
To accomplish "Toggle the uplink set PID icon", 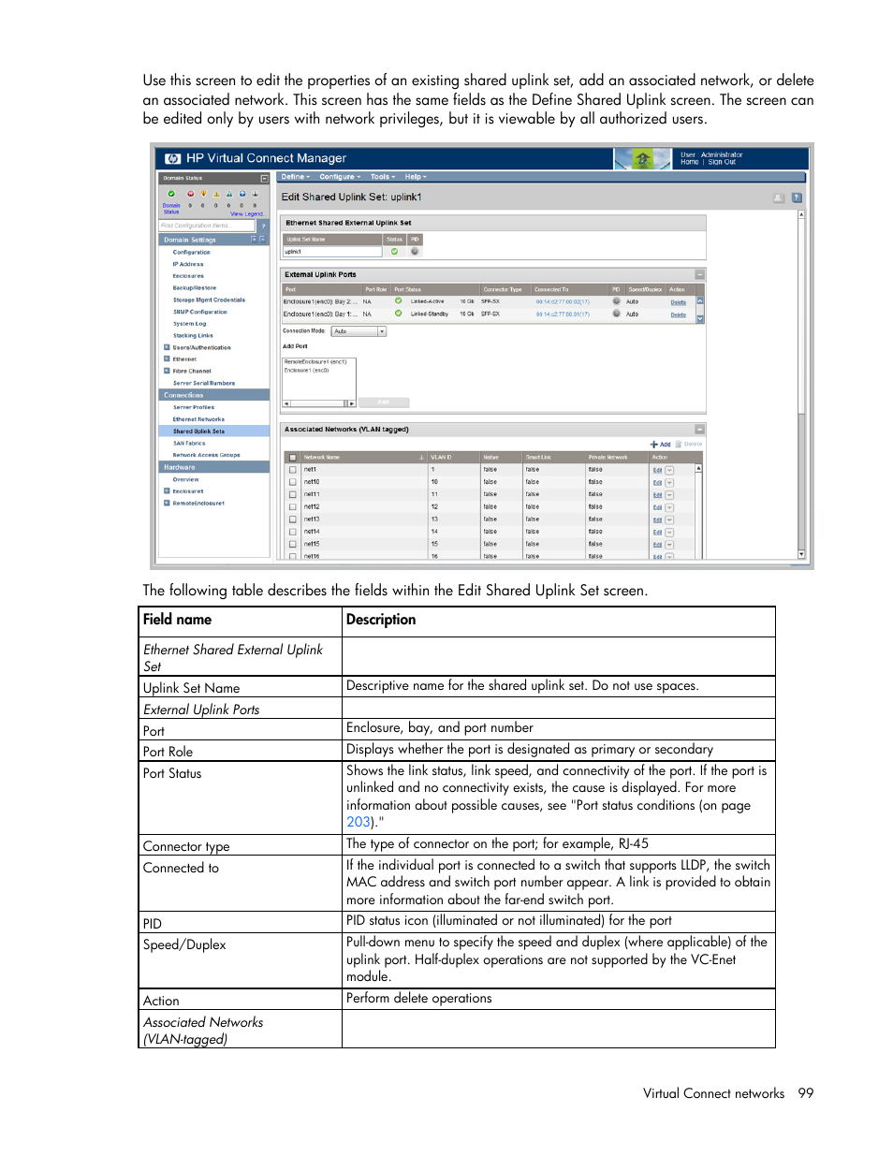I will click(415, 251).
